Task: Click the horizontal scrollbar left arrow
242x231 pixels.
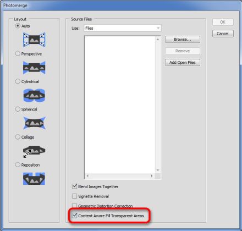Action: (87, 176)
